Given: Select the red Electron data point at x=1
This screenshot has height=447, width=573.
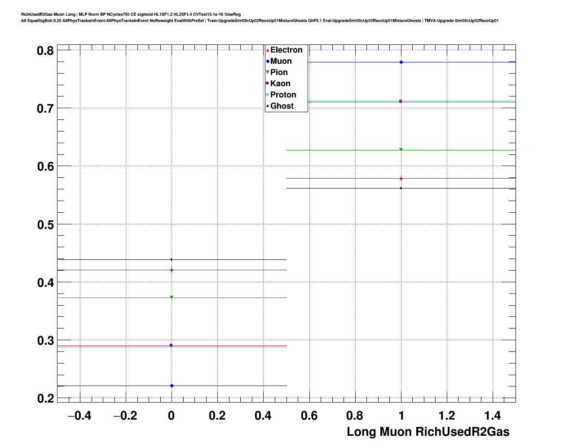Looking at the screenshot, I should (x=401, y=179).
